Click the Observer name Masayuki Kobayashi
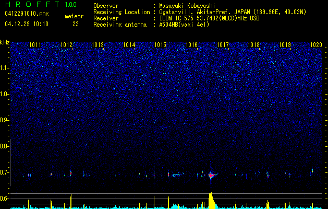 187,6
